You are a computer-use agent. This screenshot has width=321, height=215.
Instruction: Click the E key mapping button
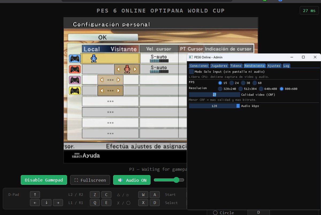click(x=106, y=203)
